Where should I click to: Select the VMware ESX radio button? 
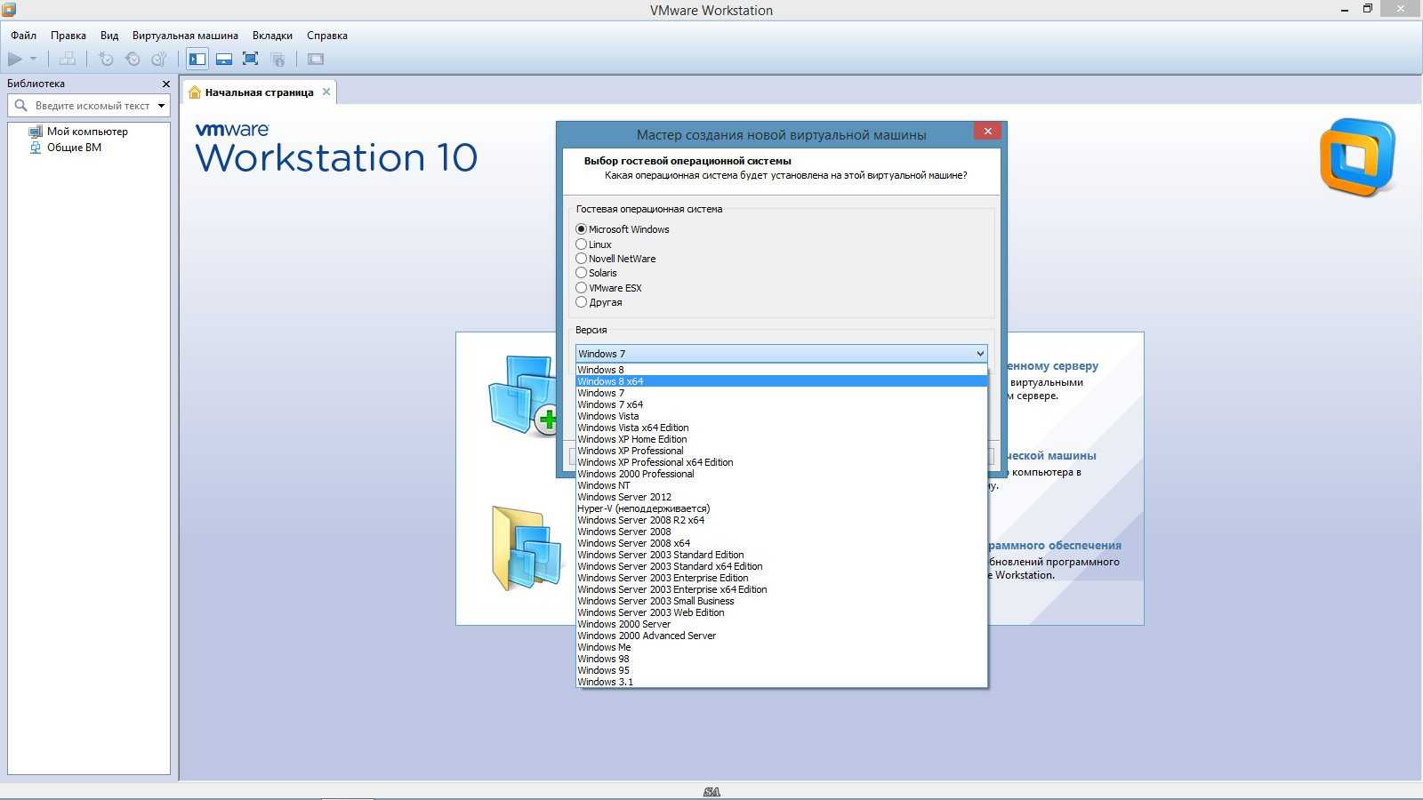581,288
